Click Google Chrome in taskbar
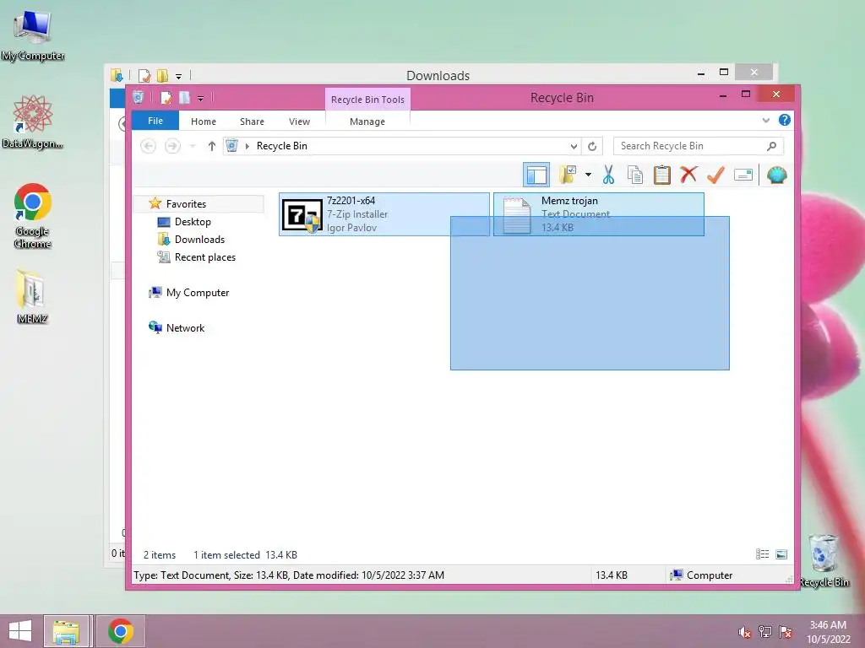This screenshot has width=865, height=648. pos(121,631)
